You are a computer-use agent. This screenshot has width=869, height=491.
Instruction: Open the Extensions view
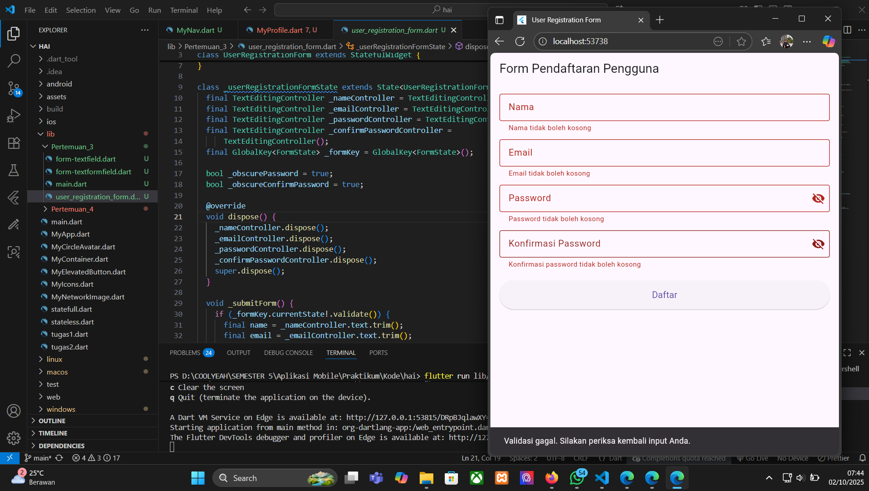pyautogui.click(x=14, y=143)
